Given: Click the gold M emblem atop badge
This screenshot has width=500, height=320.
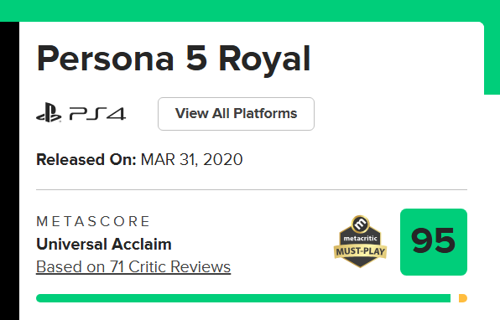Looking at the screenshot, I should (x=361, y=224).
